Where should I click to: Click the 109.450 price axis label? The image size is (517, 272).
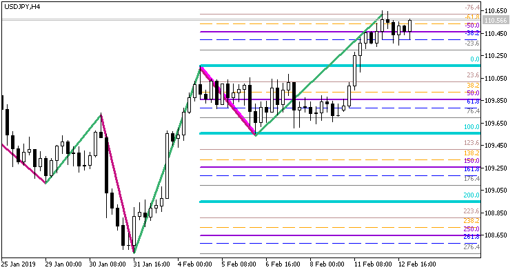point(496,146)
